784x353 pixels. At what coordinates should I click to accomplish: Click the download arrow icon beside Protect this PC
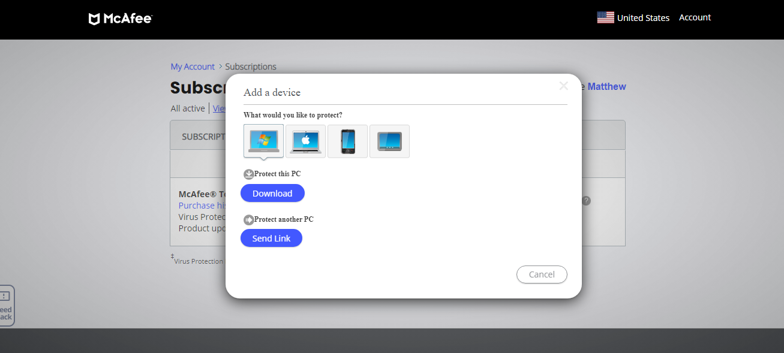tap(249, 174)
